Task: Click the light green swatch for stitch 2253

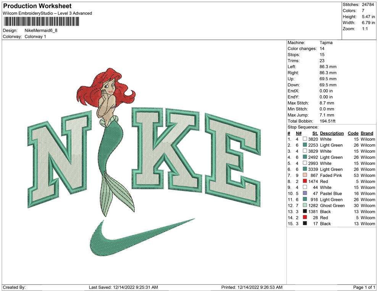Action: click(305, 145)
